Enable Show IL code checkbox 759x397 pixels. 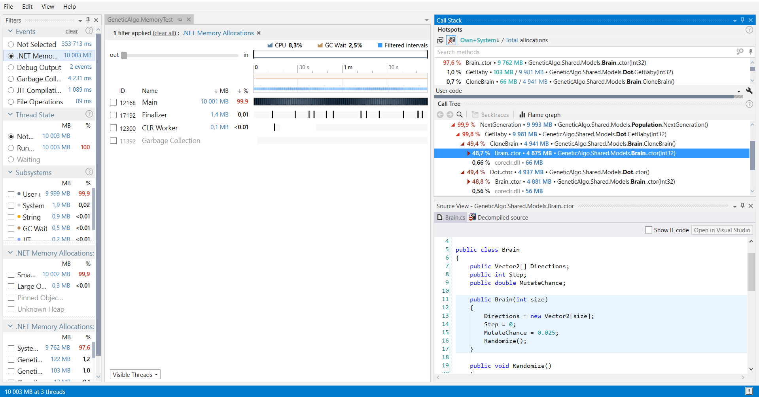coord(649,230)
